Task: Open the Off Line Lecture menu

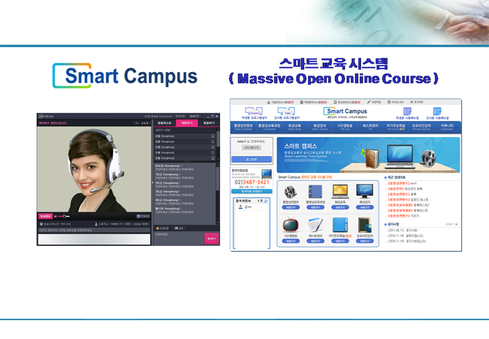Action: tap(421, 127)
